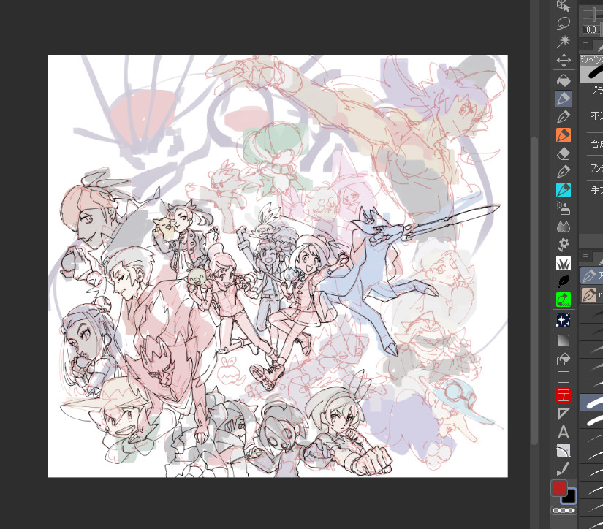
Task: Select the Figure rectangle tool
Action: tap(564, 377)
